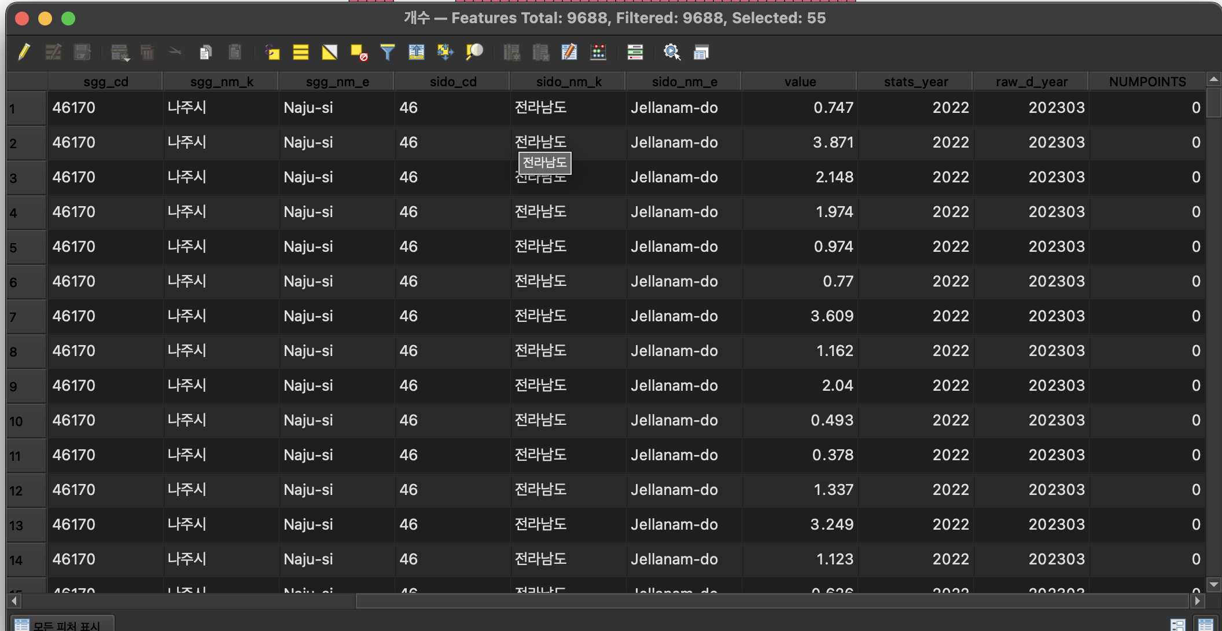1222x631 pixels.
Task: Open the Actions gear icon
Action: (x=671, y=53)
